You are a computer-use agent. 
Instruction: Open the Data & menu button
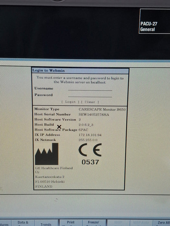click(x=23, y=223)
